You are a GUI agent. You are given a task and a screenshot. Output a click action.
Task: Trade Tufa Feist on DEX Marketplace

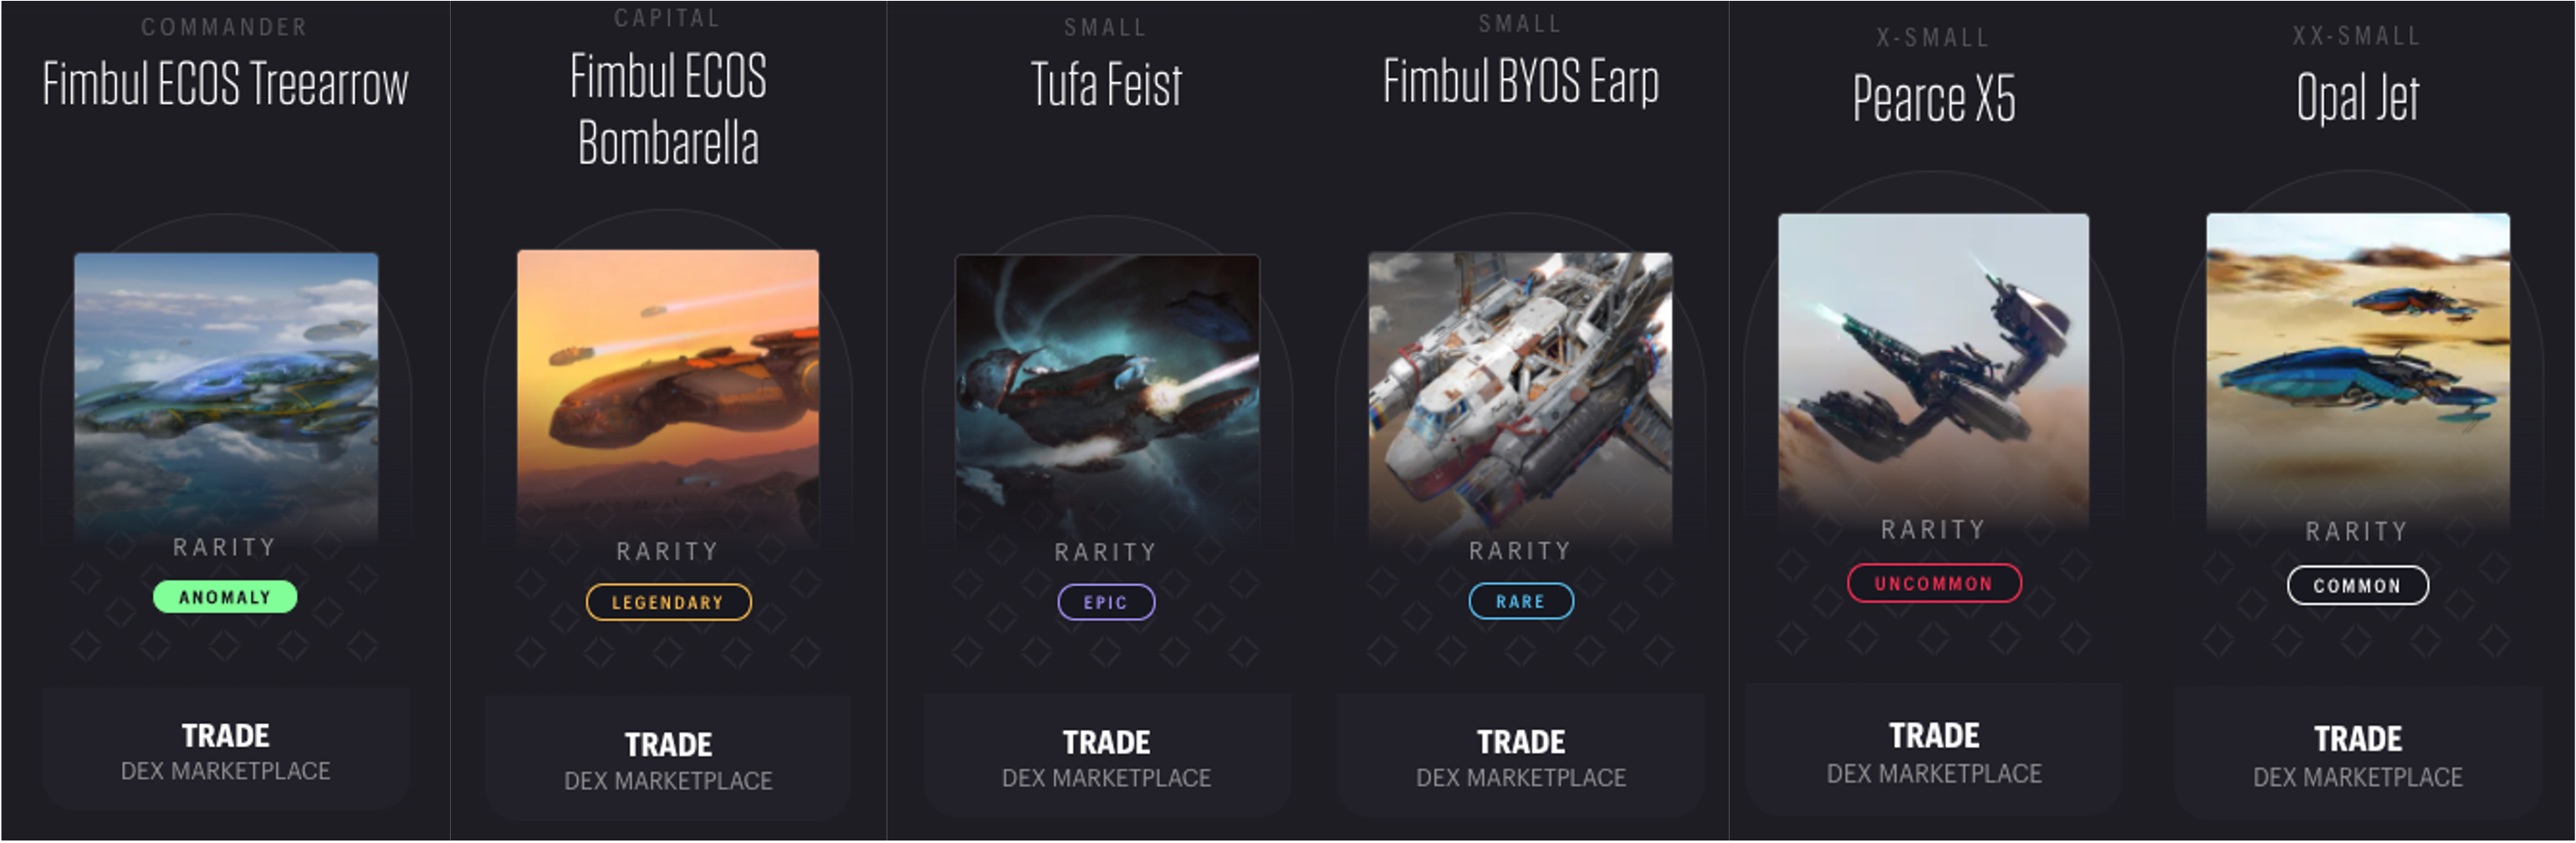pyautogui.click(x=1107, y=757)
